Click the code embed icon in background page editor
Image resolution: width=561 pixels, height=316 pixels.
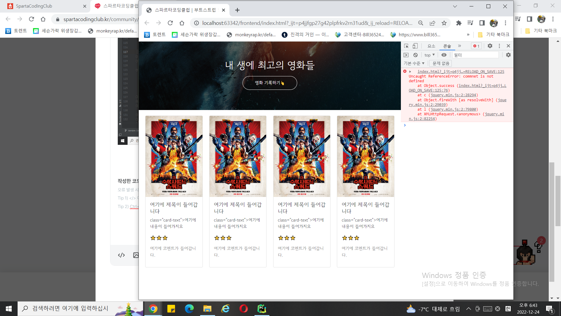click(x=122, y=255)
